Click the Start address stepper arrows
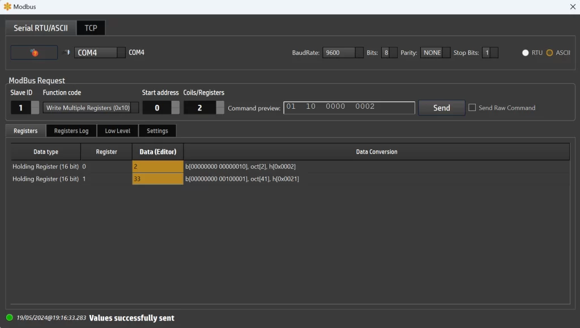580x328 pixels. point(176,108)
